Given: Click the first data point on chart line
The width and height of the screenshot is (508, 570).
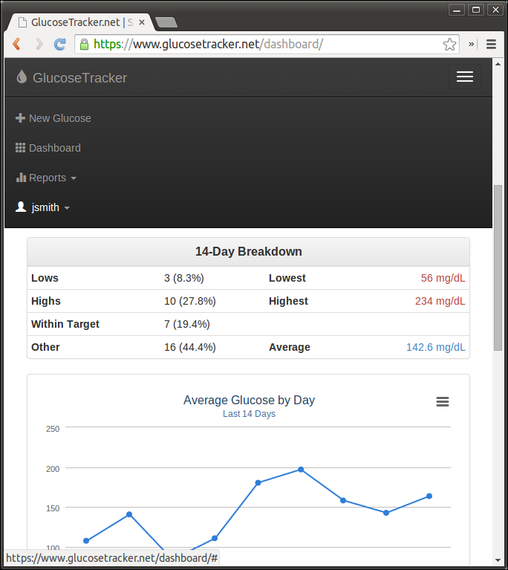Looking at the screenshot, I should click(x=86, y=540).
